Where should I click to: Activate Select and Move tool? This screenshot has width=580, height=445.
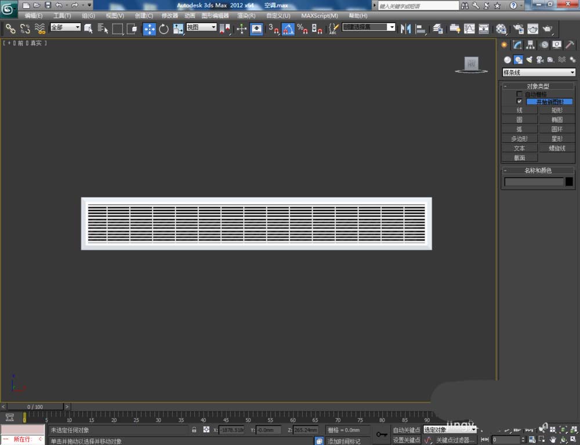point(150,29)
